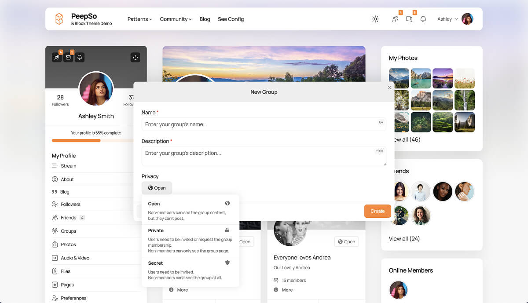
Task: Open Ashley user menu dropdown
Action: tap(448, 19)
